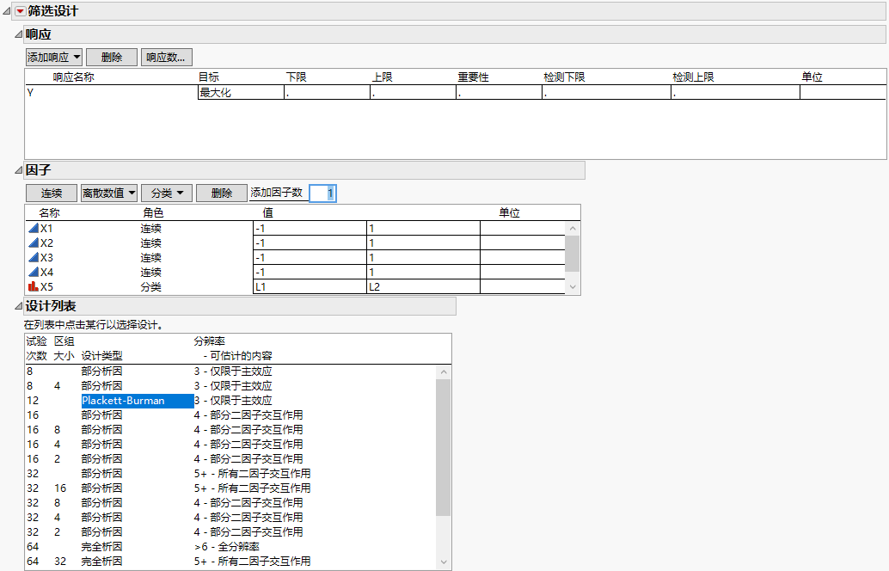889x571 pixels.
Task: Click the continuous factor icon for X2
Action: click(x=34, y=243)
